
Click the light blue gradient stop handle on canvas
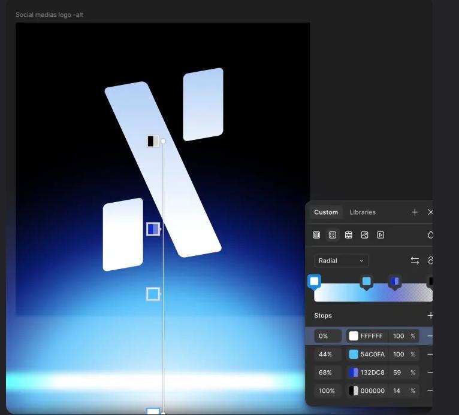153,294
